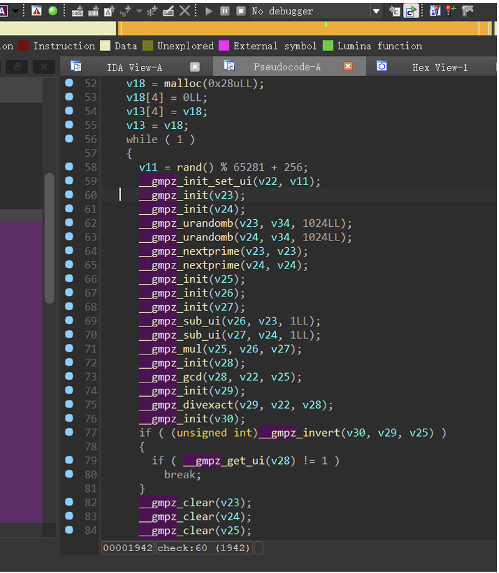
Task: Click 'rand()' call on line 58
Action: [195, 168]
